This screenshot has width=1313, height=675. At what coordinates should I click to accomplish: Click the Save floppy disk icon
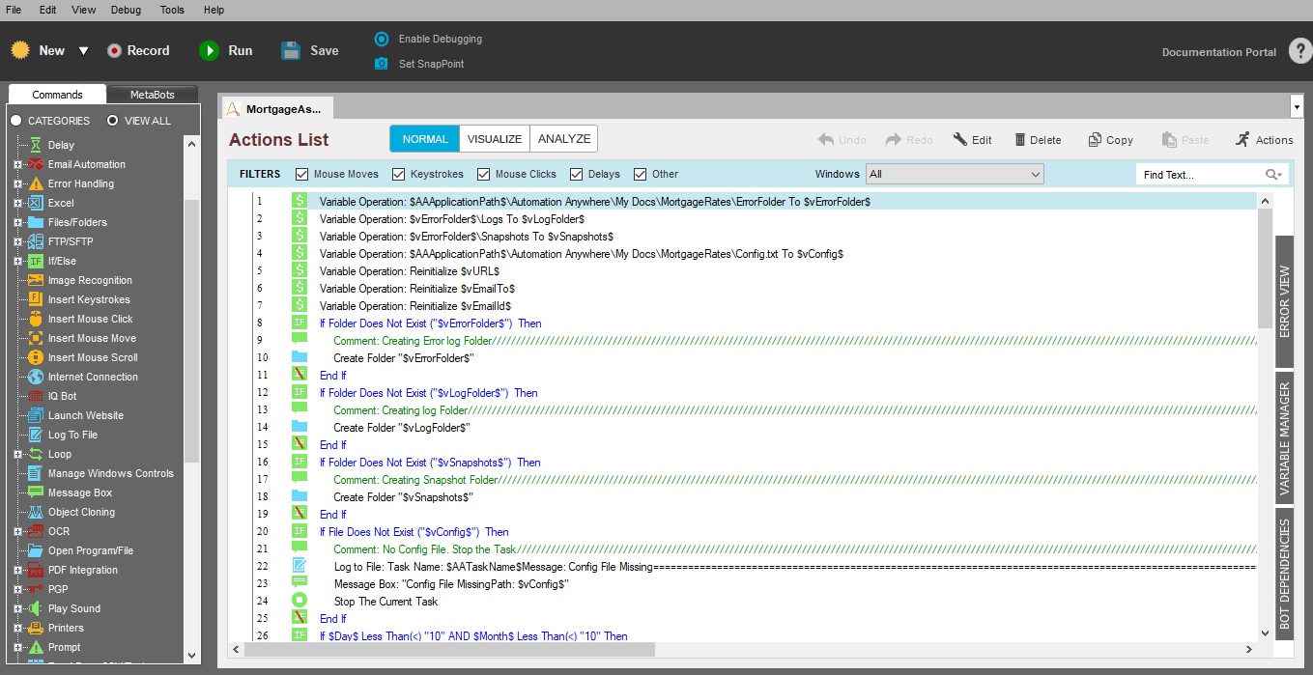[291, 51]
